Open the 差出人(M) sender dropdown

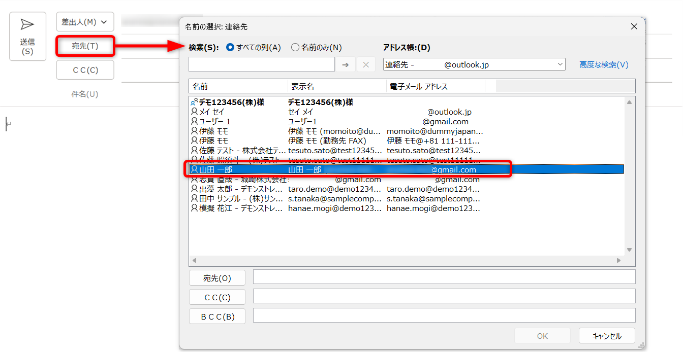click(85, 22)
